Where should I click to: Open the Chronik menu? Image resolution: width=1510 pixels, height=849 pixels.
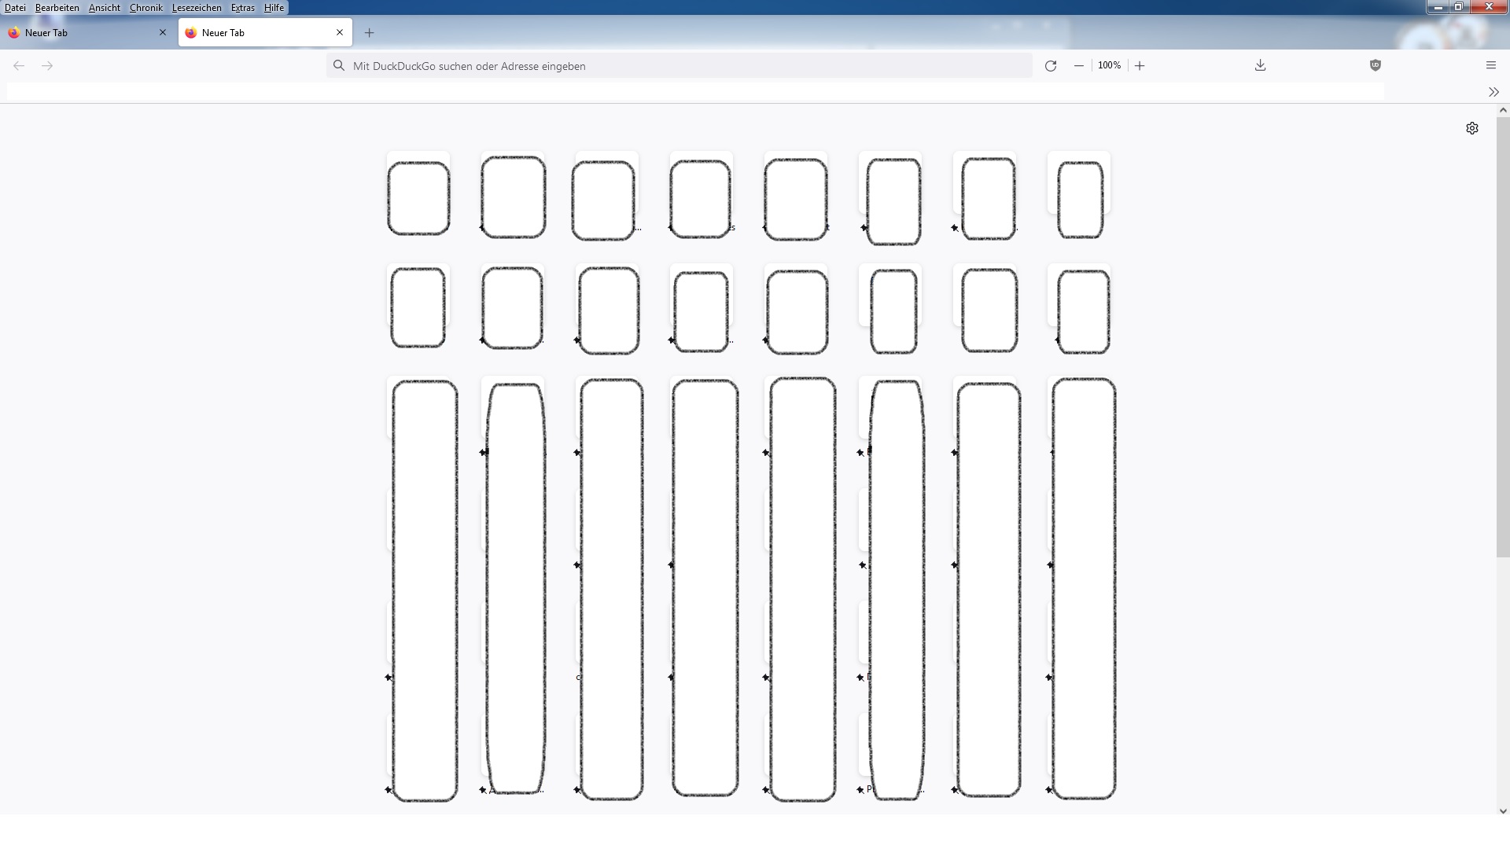(x=145, y=8)
